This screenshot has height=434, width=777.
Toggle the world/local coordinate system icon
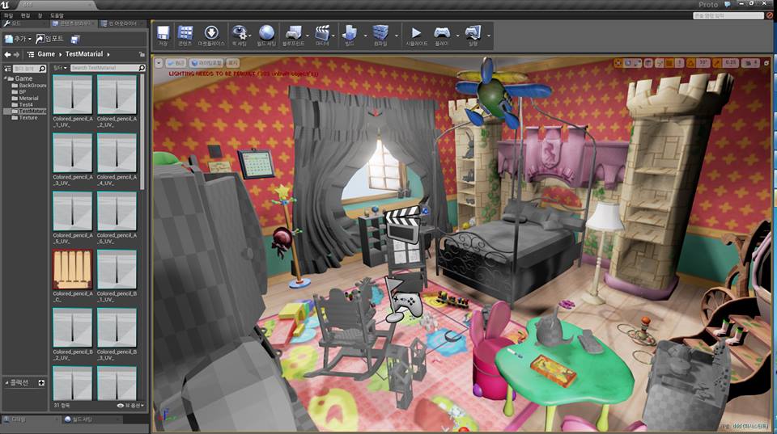648,63
